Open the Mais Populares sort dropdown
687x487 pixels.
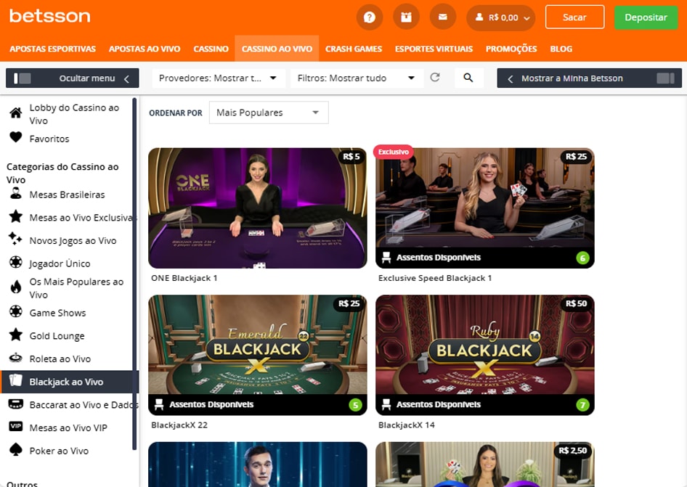(268, 112)
